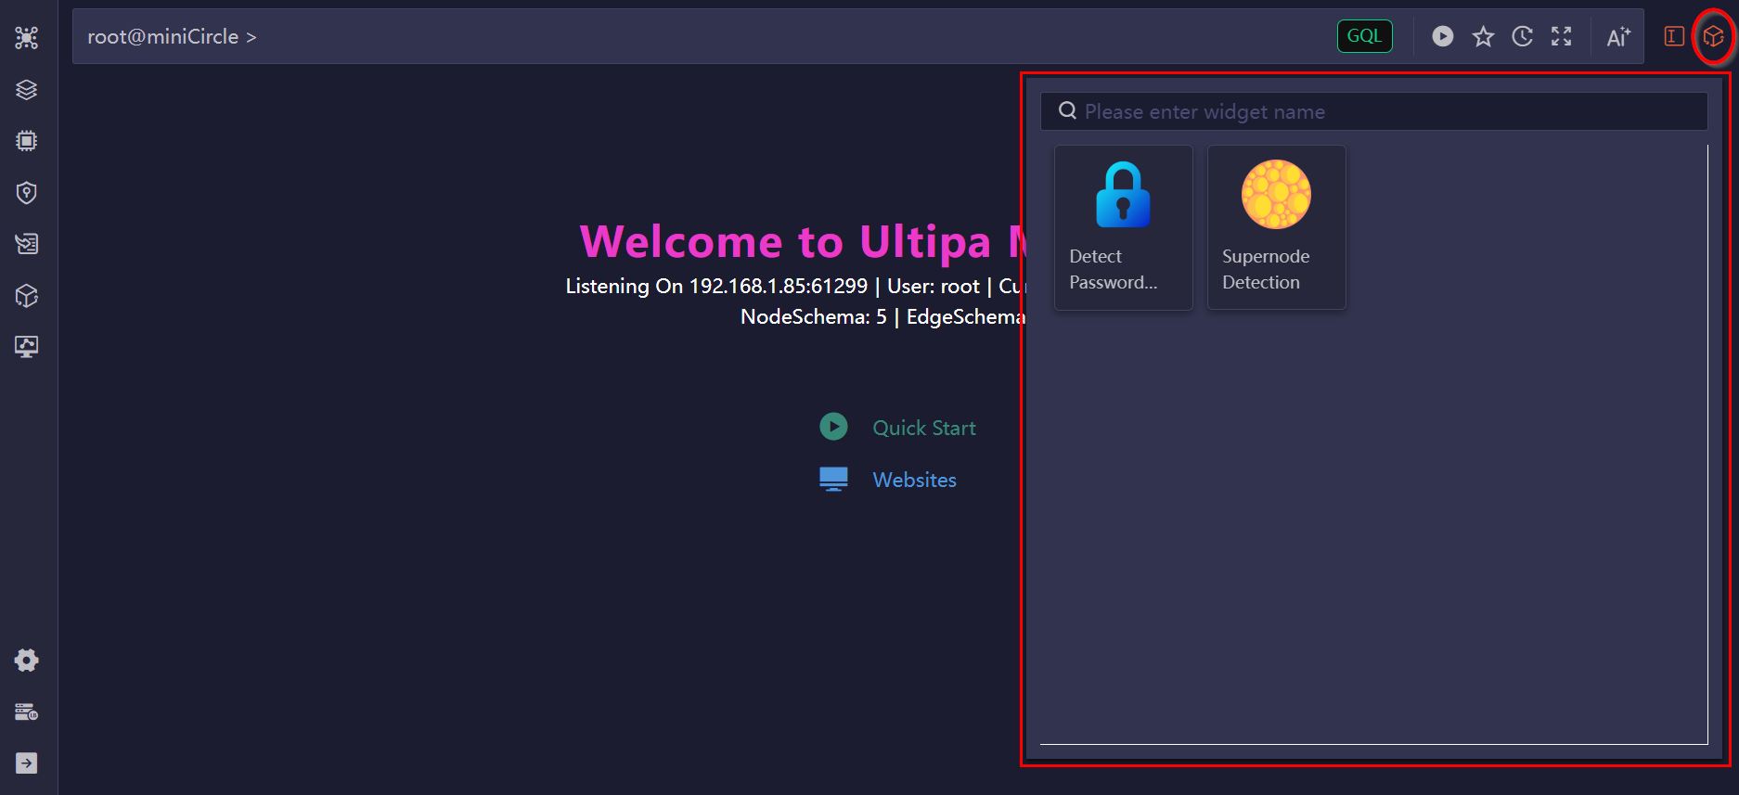Image resolution: width=1739 pixels, height=795 pixels.
Task: Open query history clock icon
Action: 1522,36
